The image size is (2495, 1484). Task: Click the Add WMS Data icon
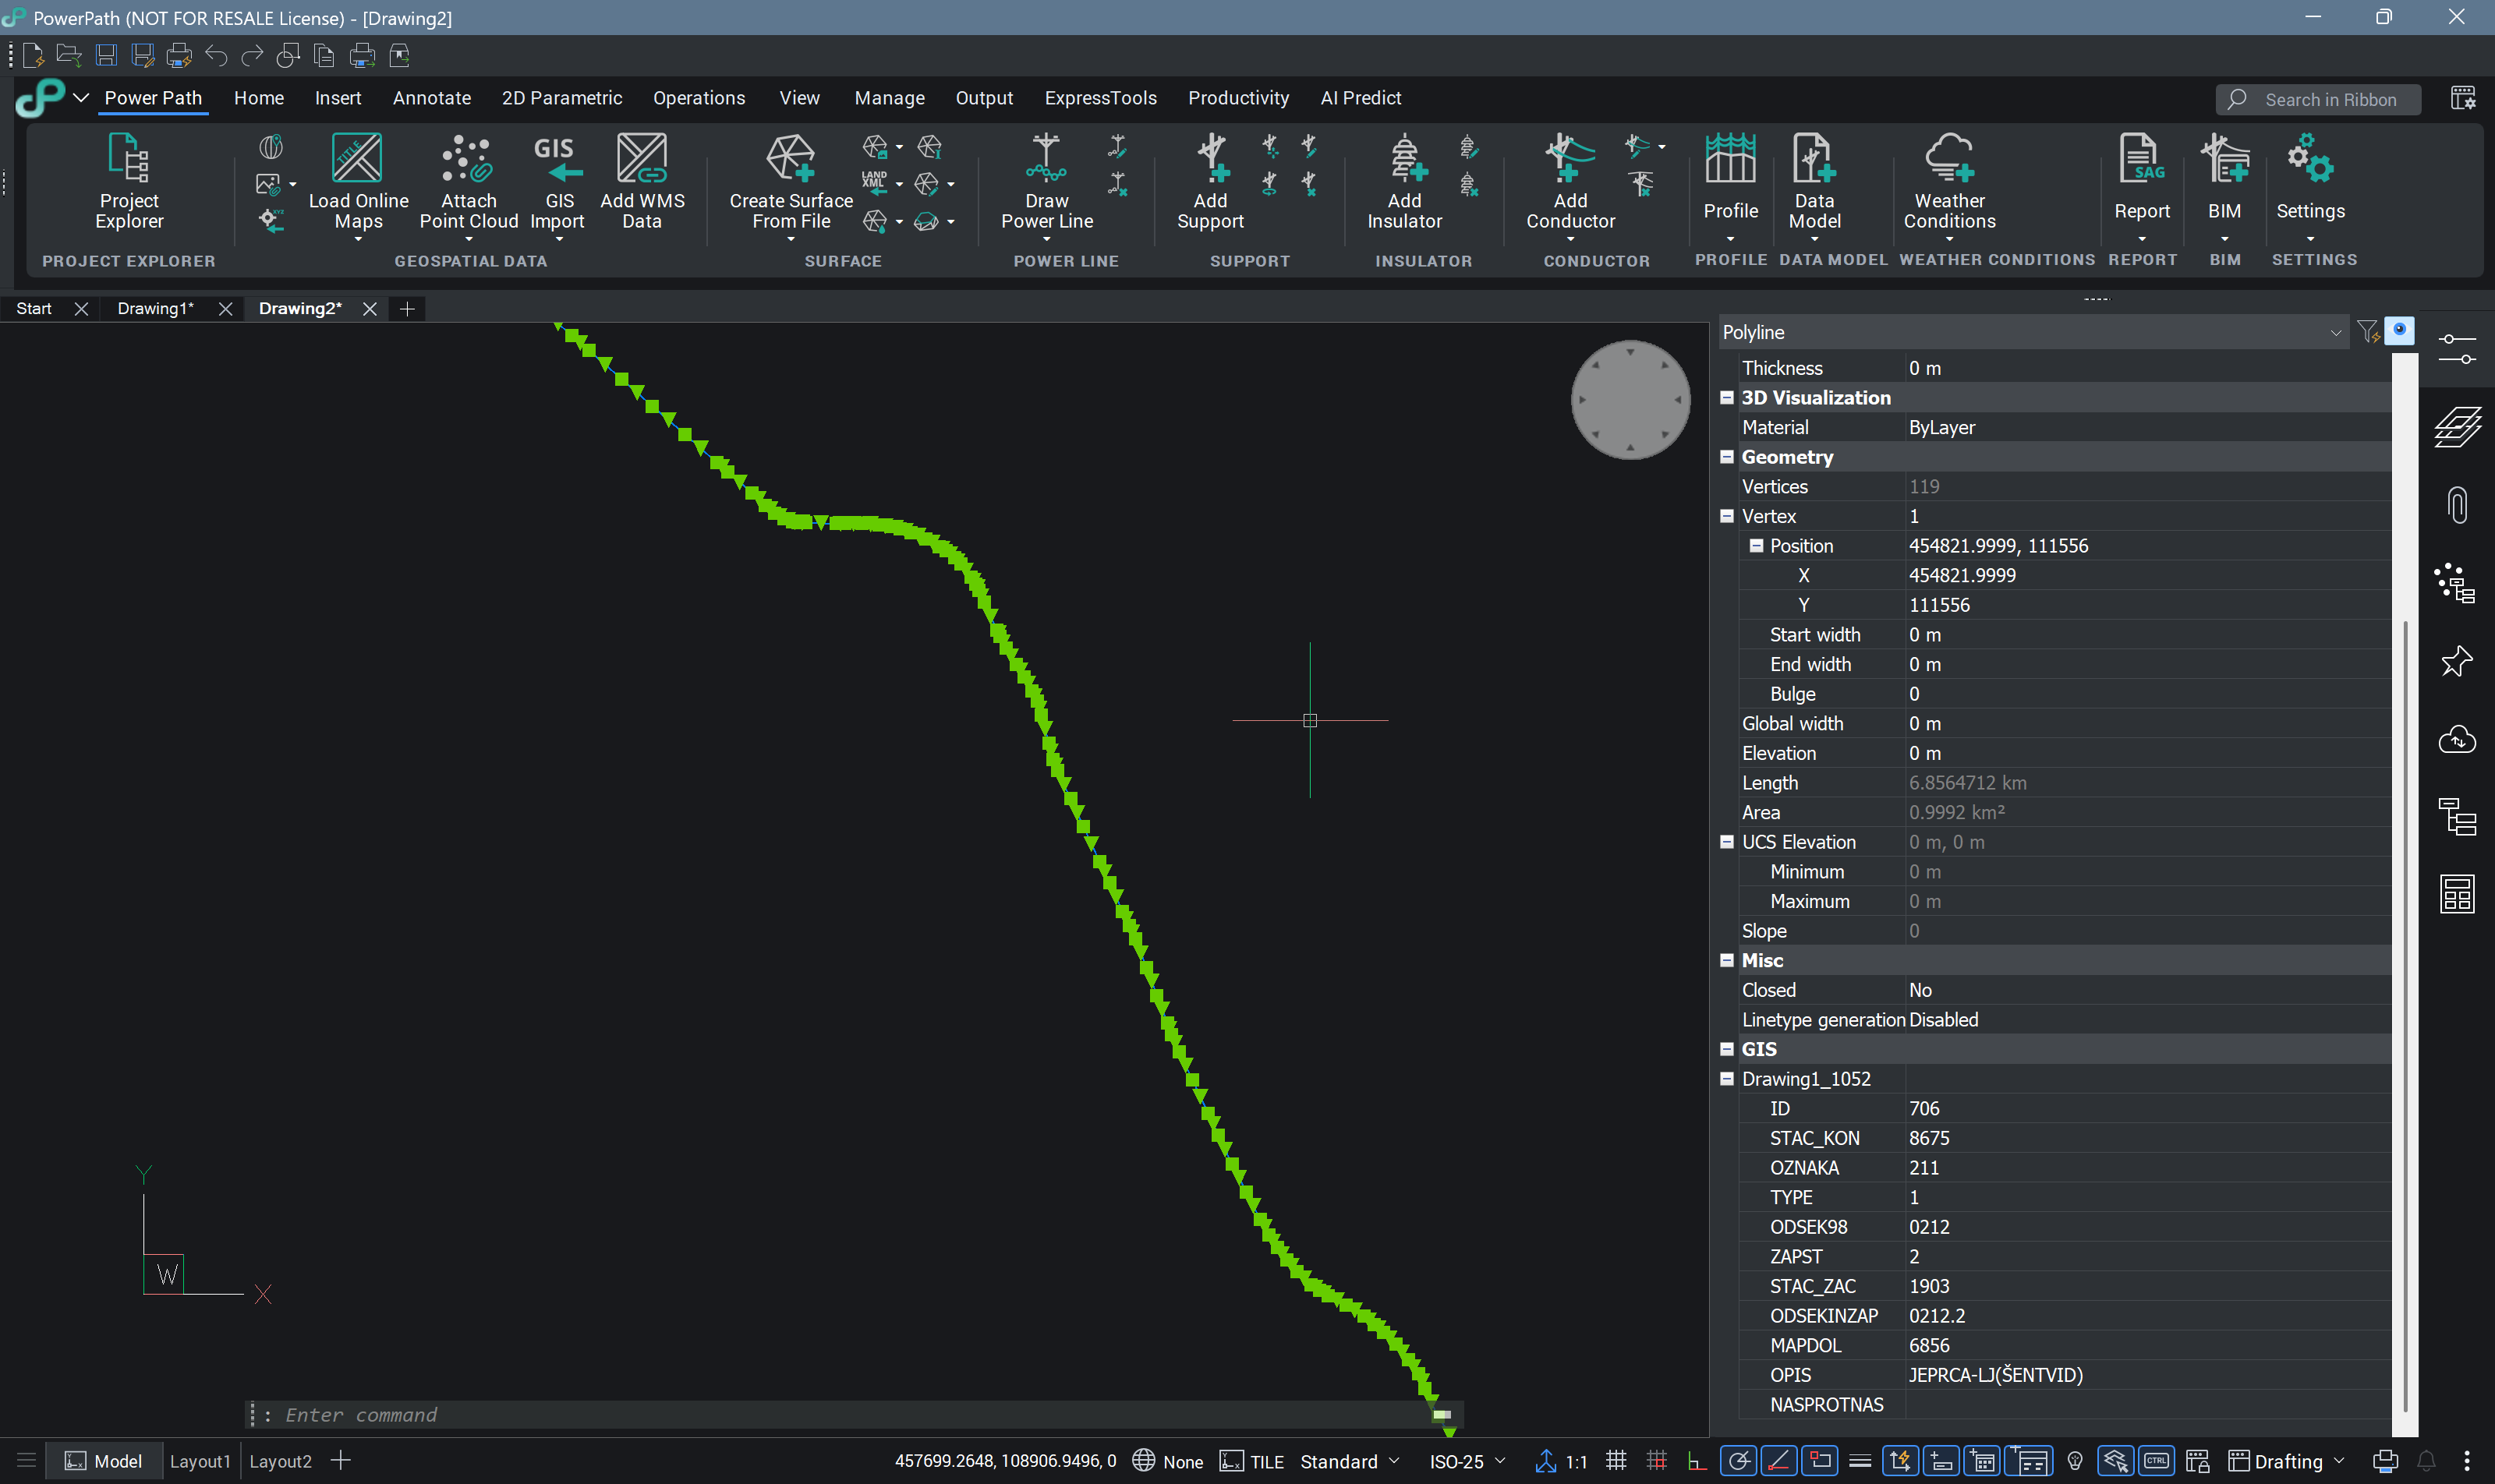pos(641,159)
